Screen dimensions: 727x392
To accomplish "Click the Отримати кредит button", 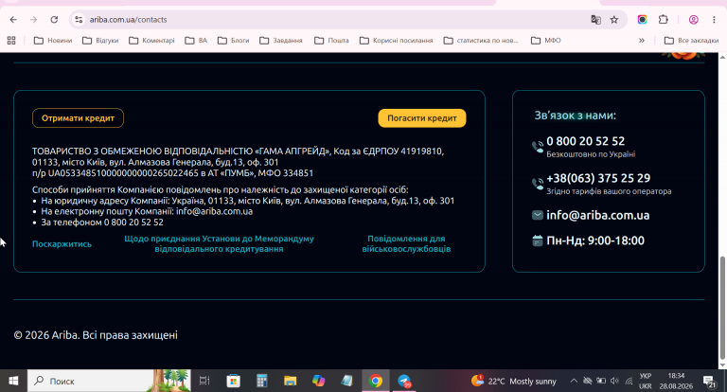I will coord(78,117).
